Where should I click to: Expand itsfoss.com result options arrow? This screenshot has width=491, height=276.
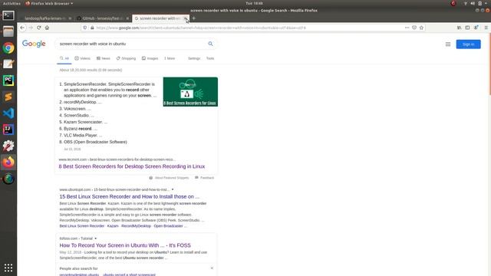[95, 238]
